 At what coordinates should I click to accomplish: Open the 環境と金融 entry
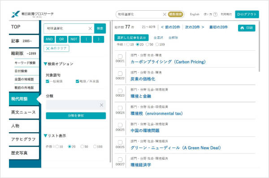tap(141, 96)
